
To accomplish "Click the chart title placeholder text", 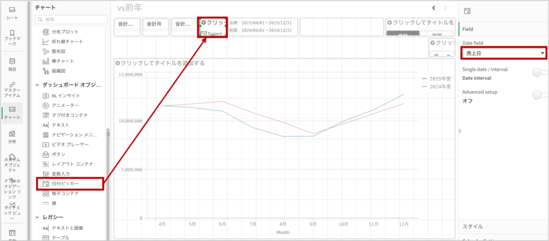I will [x=160, y=63].
